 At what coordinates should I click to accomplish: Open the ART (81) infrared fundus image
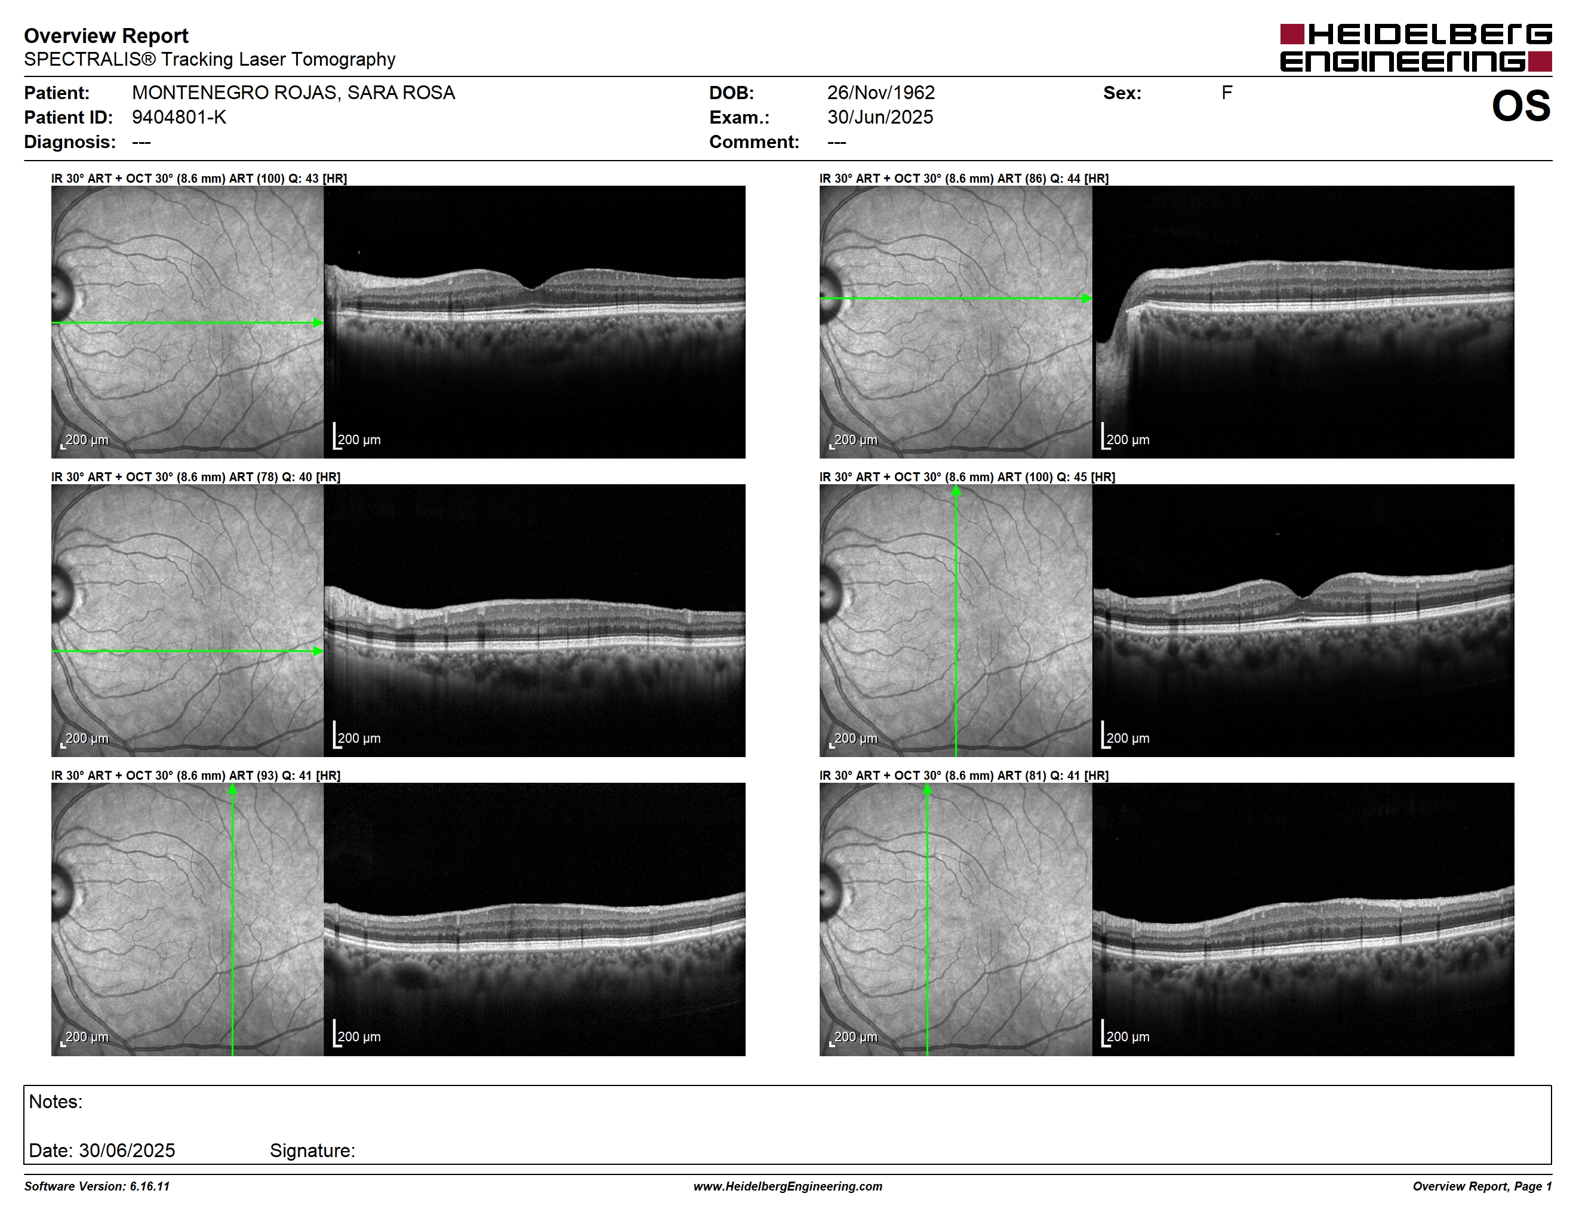955,920
